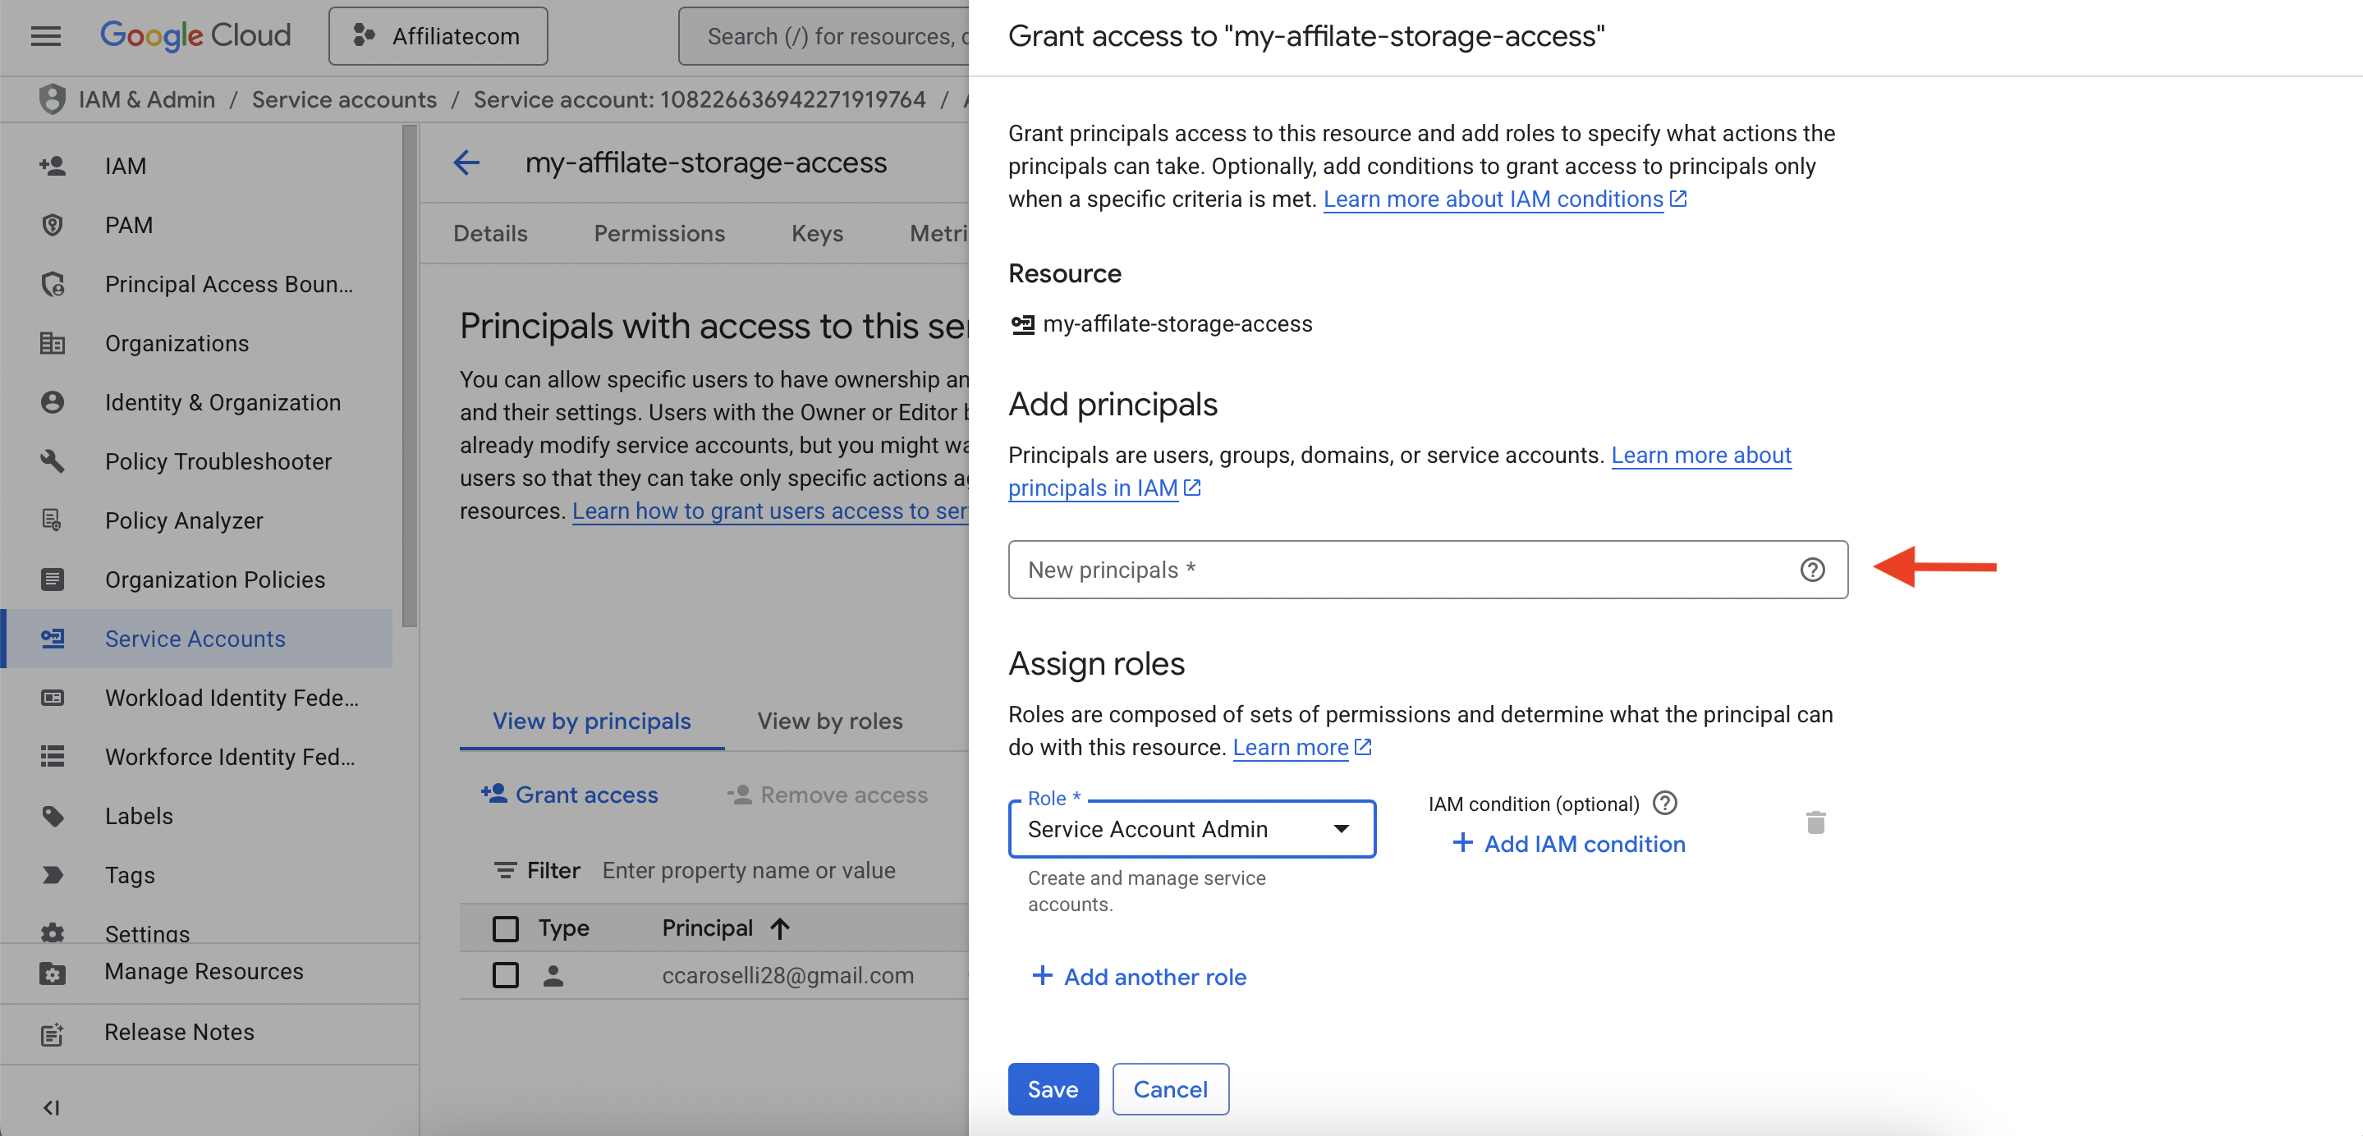Click the sidebar vertical scrollbar
Viewport: 2363px width, 1136px height.
pyautogui.click(x=409, y=376)
